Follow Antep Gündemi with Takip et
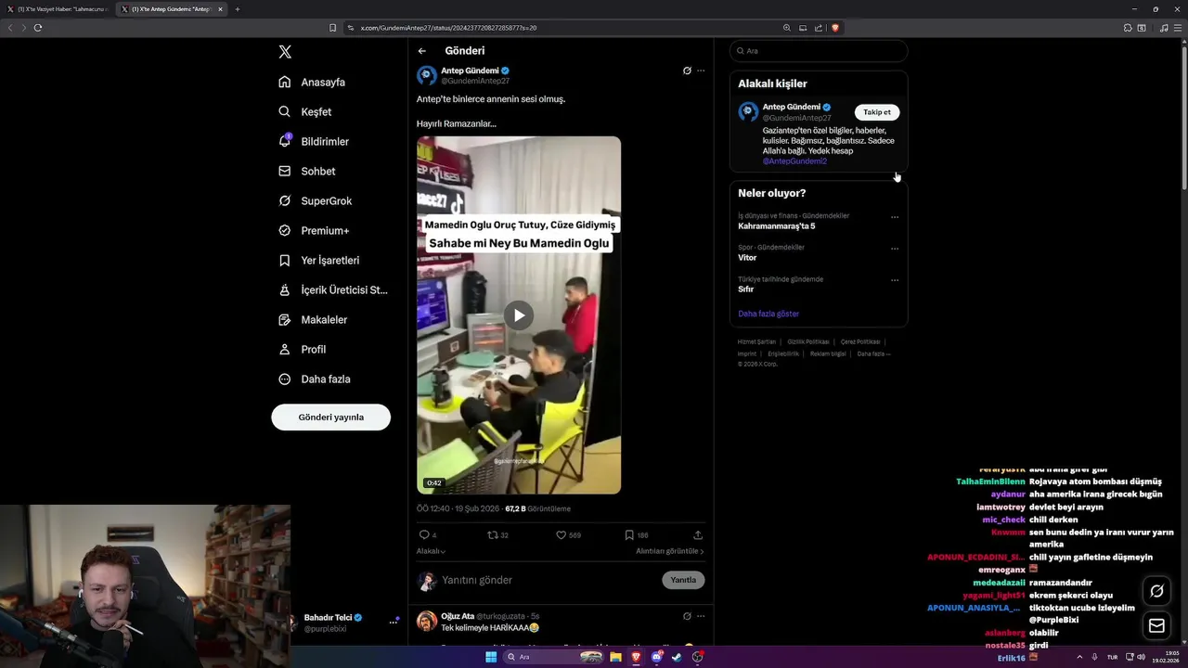This screenshot has width=1188, height=668. tap(877, 112)
